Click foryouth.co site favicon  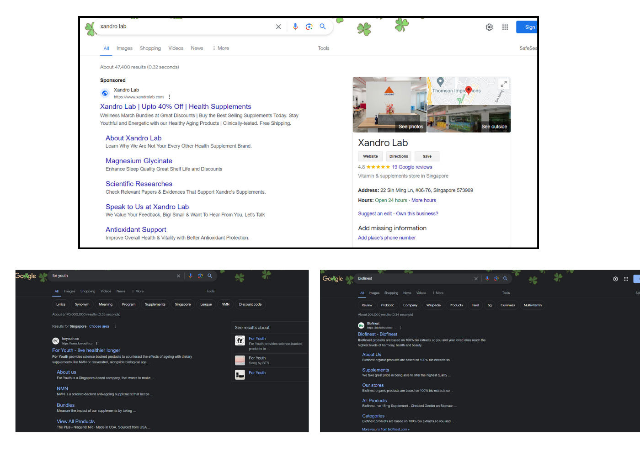pos(55,341)
